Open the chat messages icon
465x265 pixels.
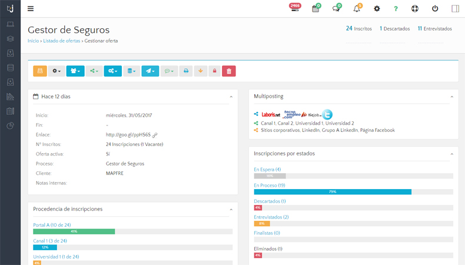[x=337, y=8]
